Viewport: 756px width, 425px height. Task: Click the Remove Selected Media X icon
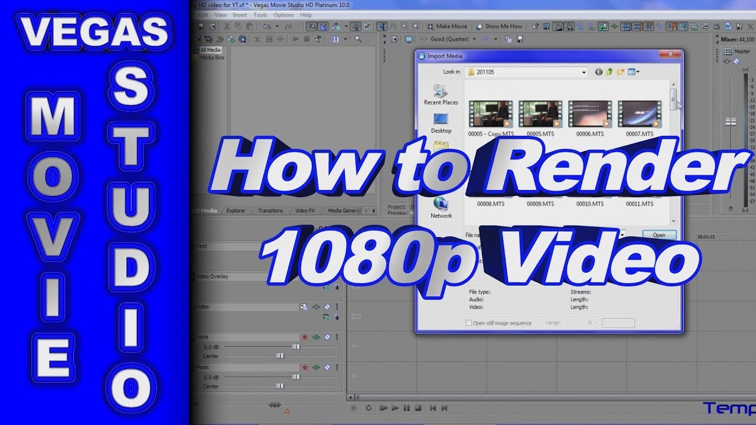(x=258, y=39)
